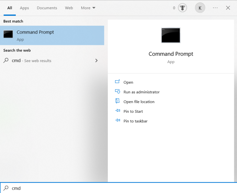The height and width of the screenshot is (193, 237).
Task: Expand web result with the chevron arrow
Action: (97, 61)
